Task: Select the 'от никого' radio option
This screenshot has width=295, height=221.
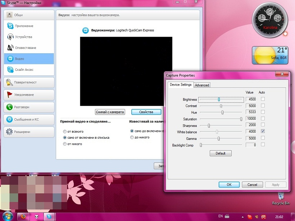Action: click(65, 144)
